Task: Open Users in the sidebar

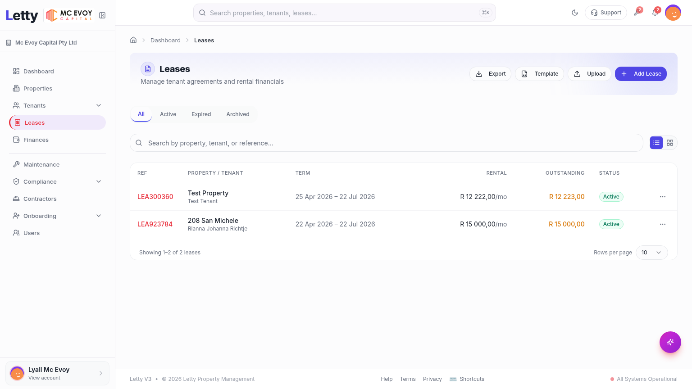Action: pos(57,233)
